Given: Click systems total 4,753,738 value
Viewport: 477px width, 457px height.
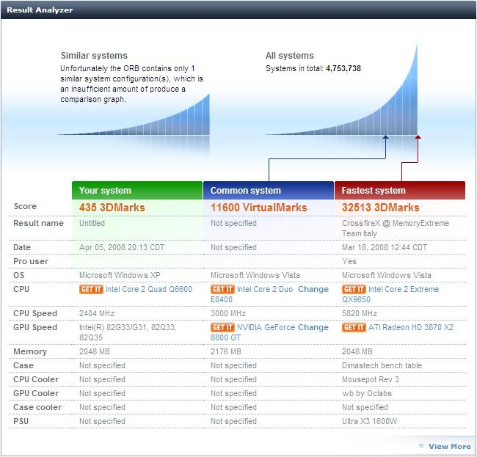Looking at the screenshot, I should click(x=343, y=68).
